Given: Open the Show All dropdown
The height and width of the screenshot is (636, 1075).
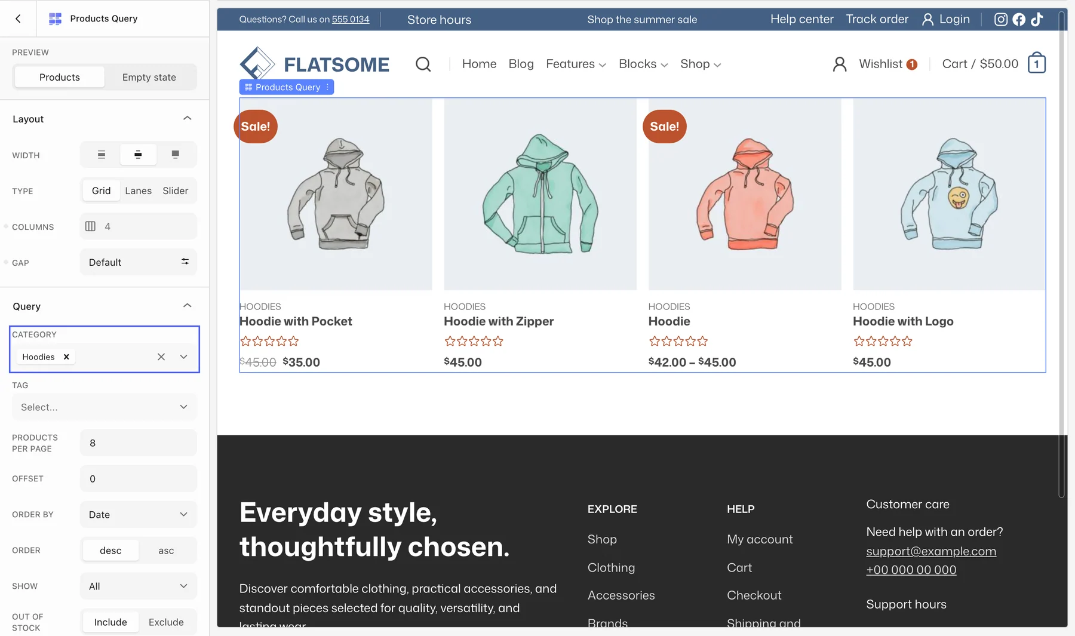Looking at the screenshot, I should coord(139,586).
